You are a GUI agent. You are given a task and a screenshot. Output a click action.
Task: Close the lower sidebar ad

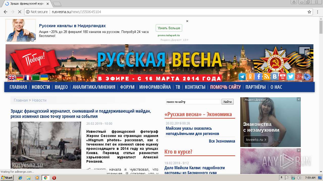pos(299,150)
